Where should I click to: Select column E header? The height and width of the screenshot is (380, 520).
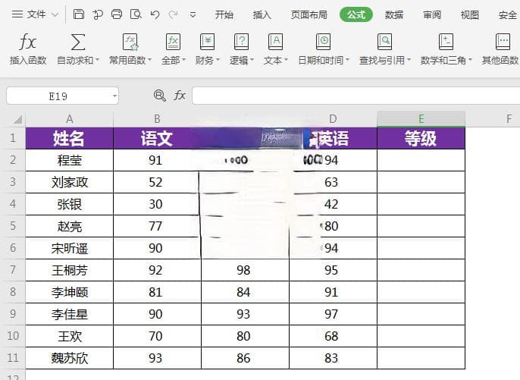pyautogui.click(x=421, y=119)
